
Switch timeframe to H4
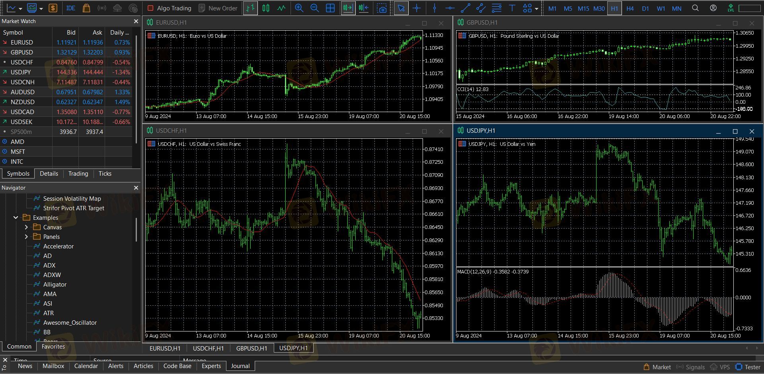[630, 8]
